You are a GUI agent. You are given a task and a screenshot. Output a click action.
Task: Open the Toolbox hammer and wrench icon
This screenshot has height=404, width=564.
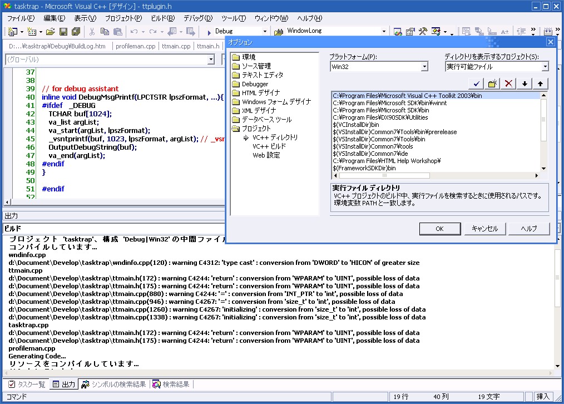[423, 32]
